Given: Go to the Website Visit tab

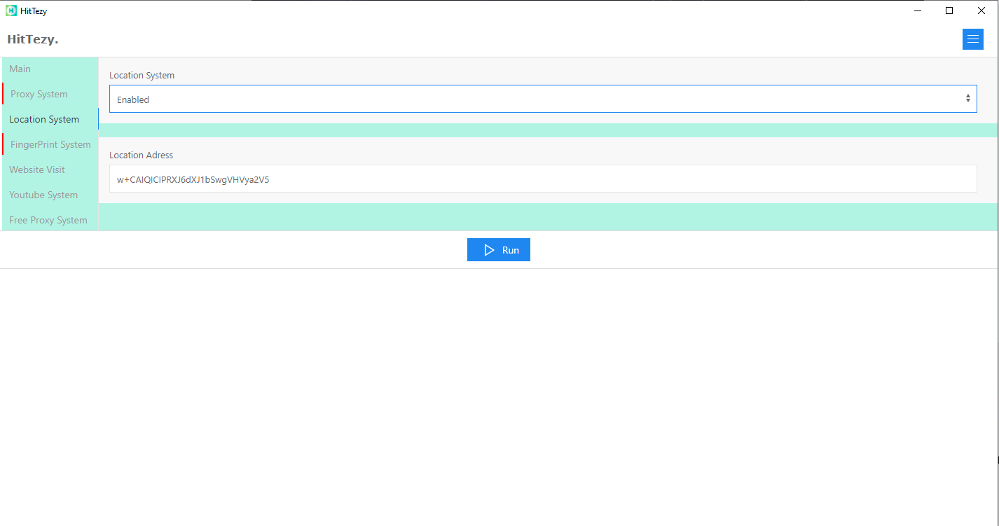Looking at the screenshot, I should point(50,169).
